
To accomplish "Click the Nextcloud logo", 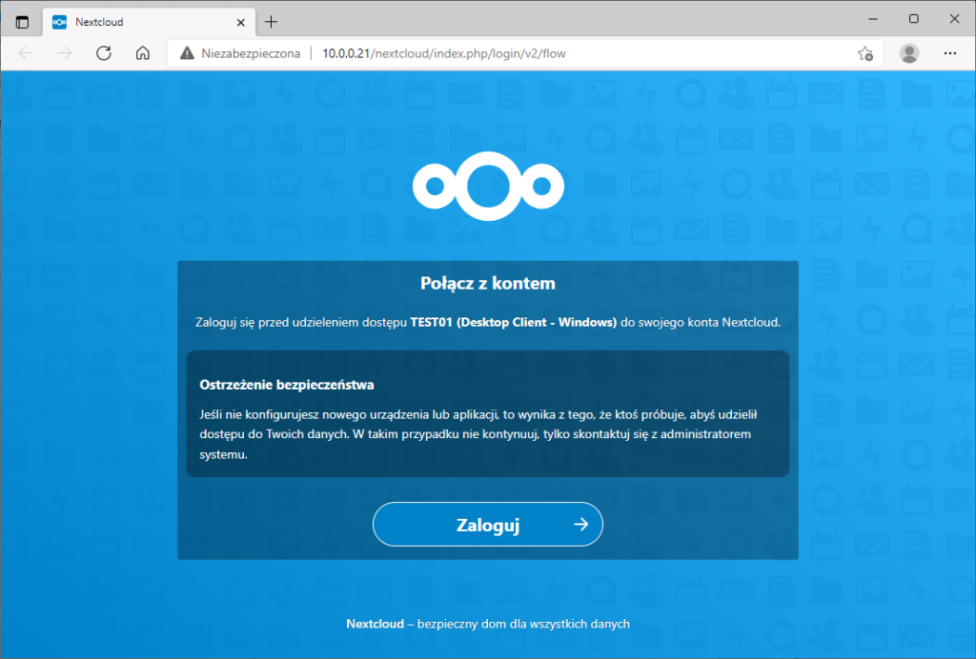I will click(488, 186).
